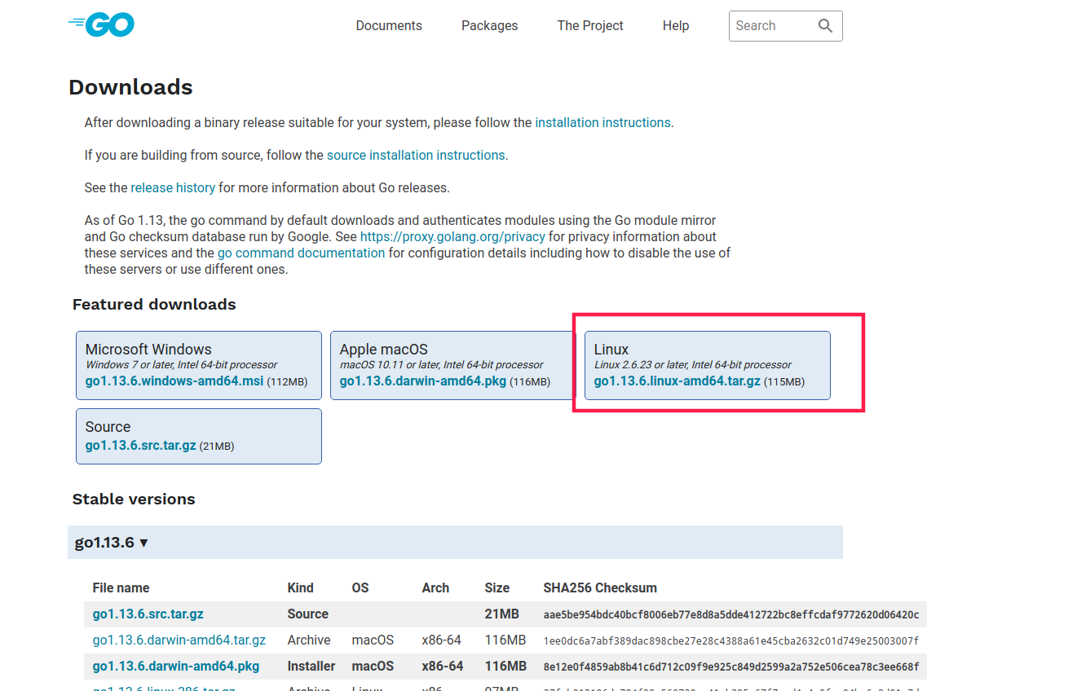1068x691 pixels.
Task: Select the checksum starting with 8e12e0f4859a
Action: pos(731,667)
